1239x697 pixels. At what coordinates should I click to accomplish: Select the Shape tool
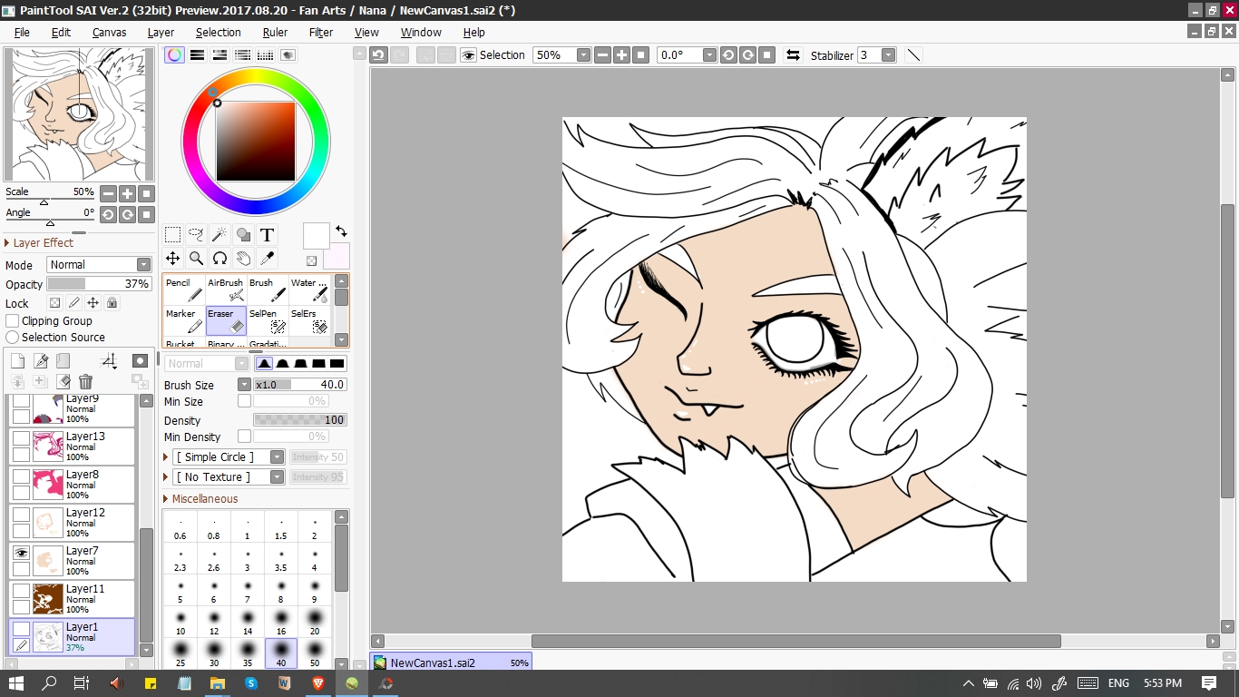tap(243, 235)
